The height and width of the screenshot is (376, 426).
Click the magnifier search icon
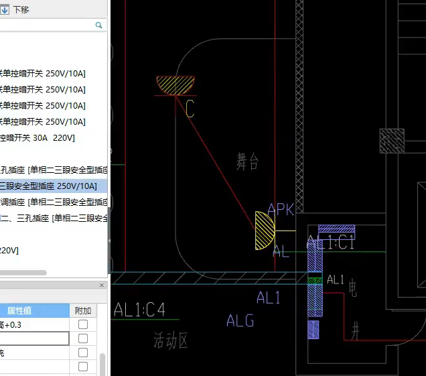pyautogui.click(x=98, y=25)
